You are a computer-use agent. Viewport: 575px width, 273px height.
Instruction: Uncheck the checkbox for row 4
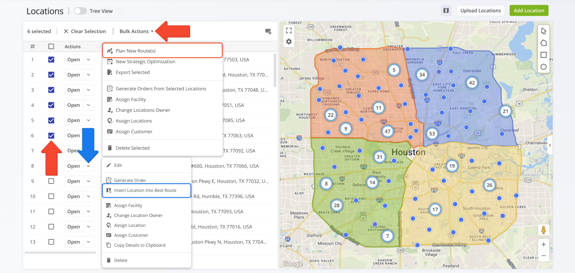click(x=51, y=105)
